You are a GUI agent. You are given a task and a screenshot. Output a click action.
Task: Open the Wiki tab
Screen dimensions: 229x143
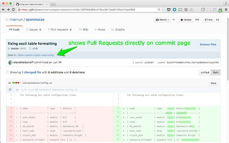click(83, 30)
